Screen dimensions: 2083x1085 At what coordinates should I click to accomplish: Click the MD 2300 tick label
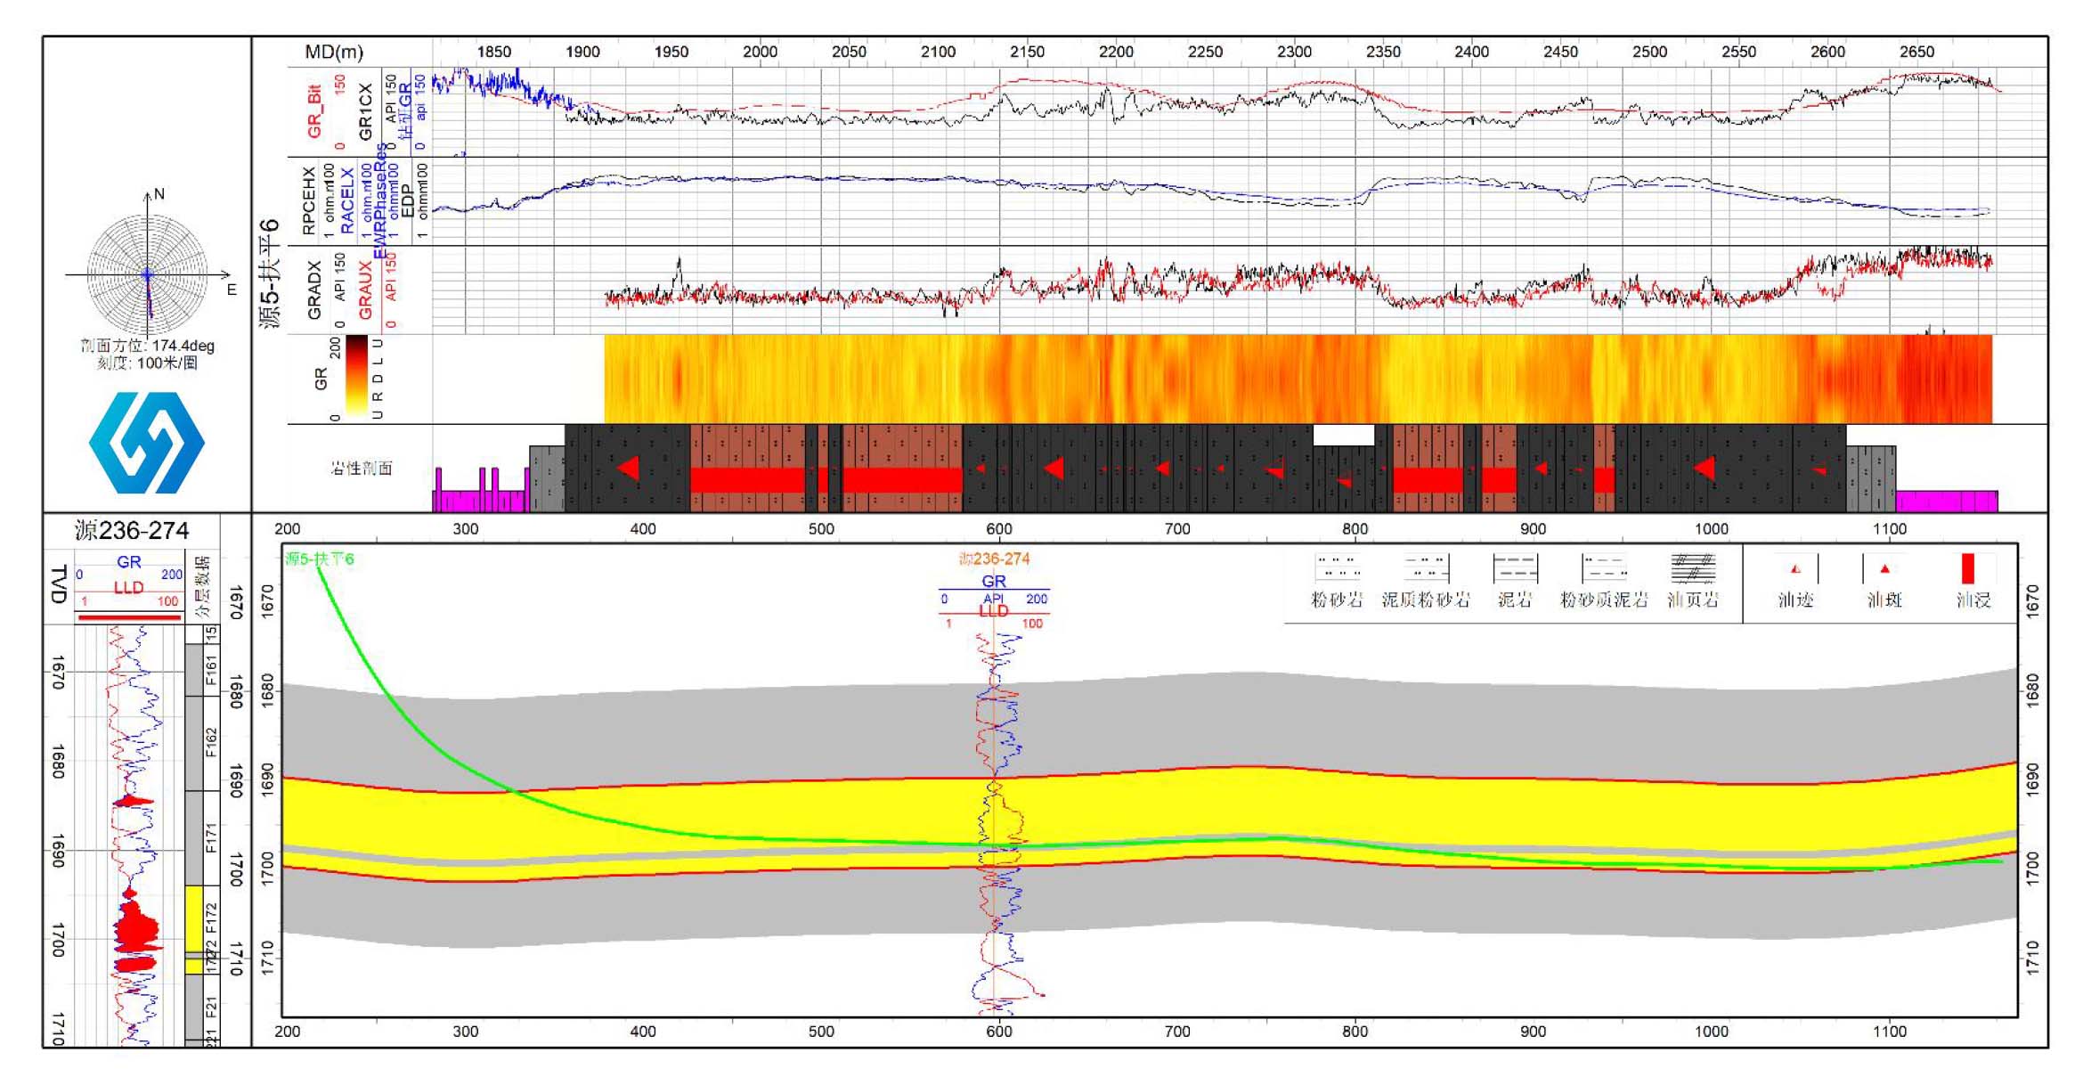click(1294, 52)
